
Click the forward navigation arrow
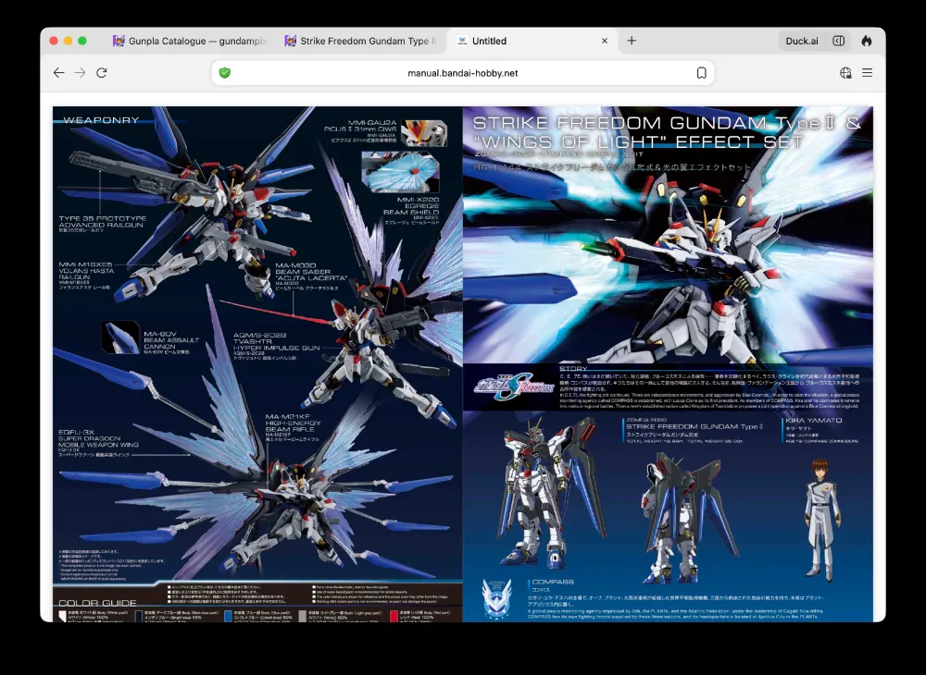81,73
